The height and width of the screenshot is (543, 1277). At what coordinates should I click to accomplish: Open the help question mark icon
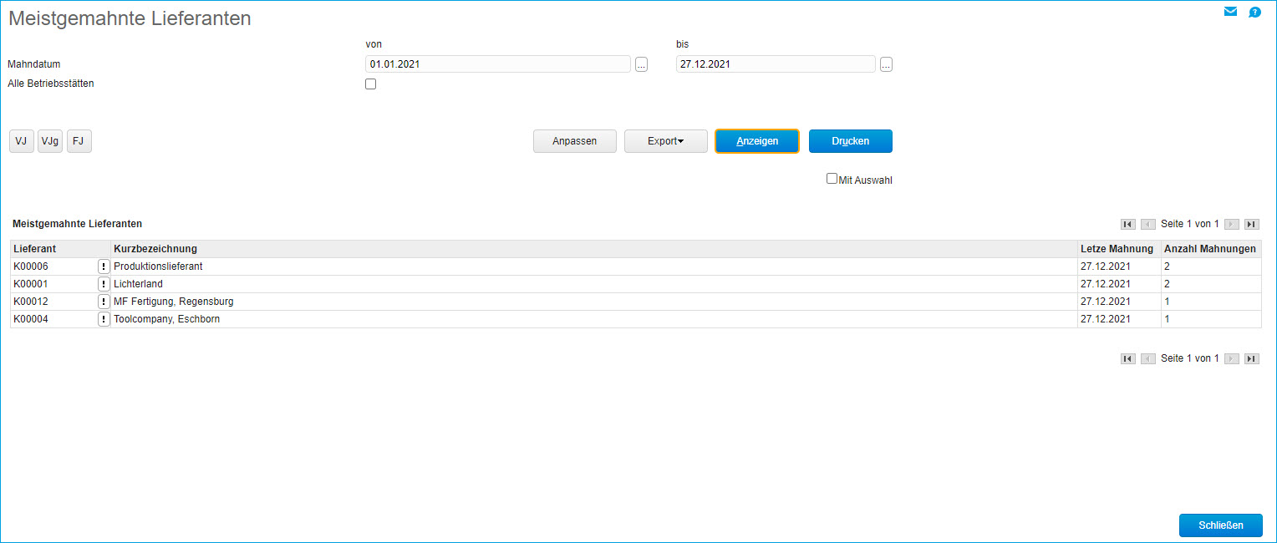(1254, 13)
